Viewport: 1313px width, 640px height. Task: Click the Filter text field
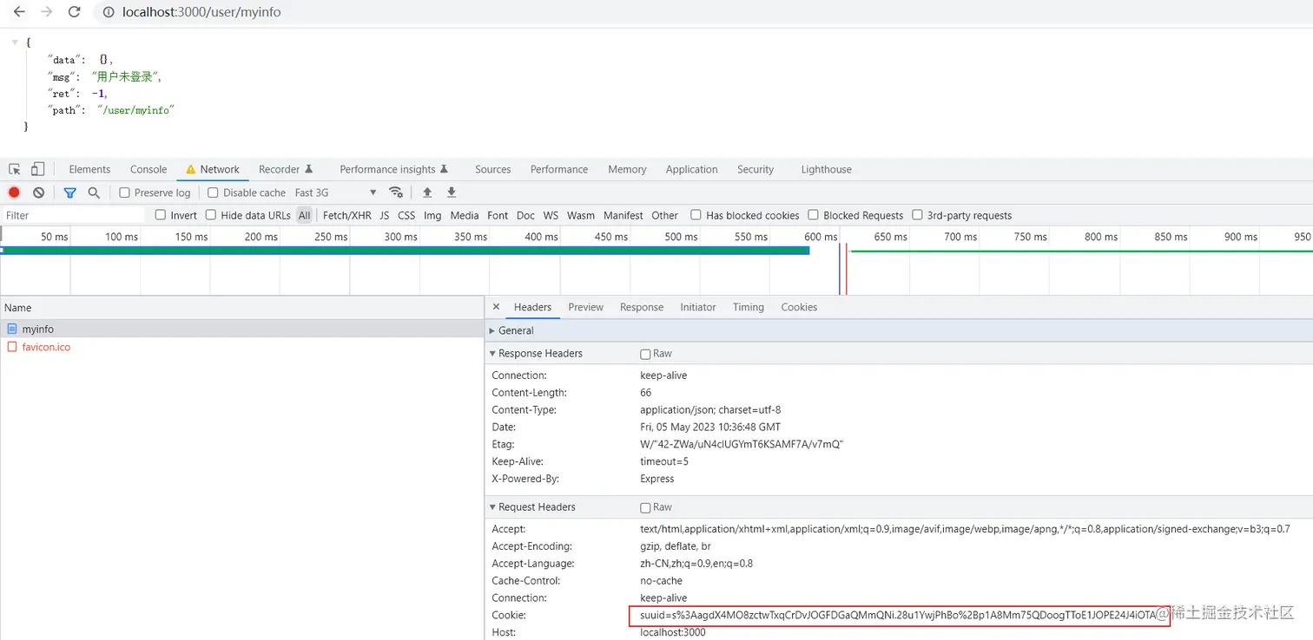[74, 215]
